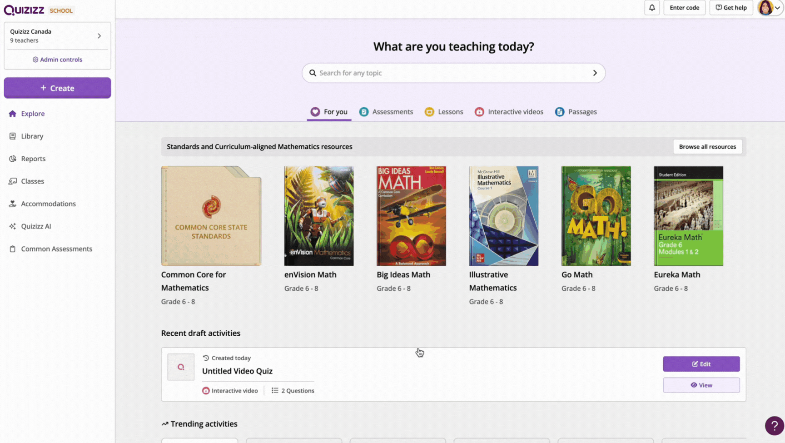This screenshot has height=443, width=785.
Task: Select the For you tab
Action: 329,112
